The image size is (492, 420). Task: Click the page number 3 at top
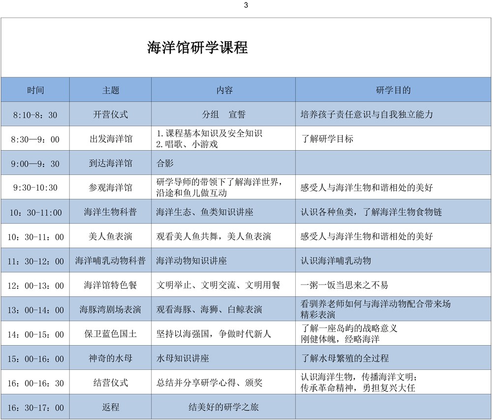(246, 5)
